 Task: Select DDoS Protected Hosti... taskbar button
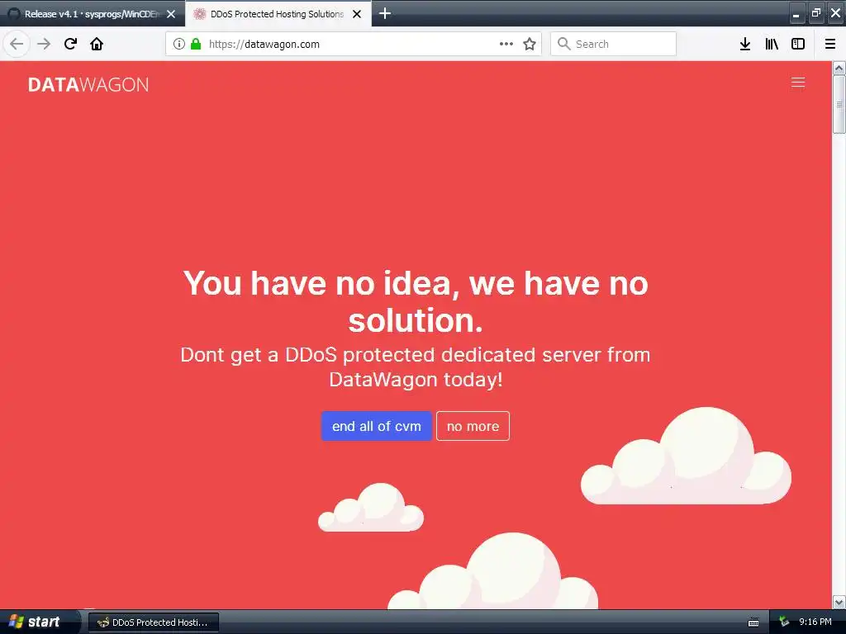coord(153,622)
